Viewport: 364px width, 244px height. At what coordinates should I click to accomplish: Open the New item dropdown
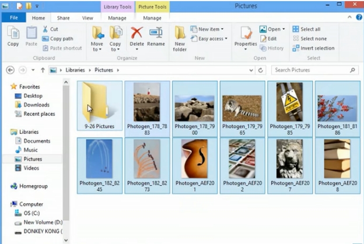point(207,29)
